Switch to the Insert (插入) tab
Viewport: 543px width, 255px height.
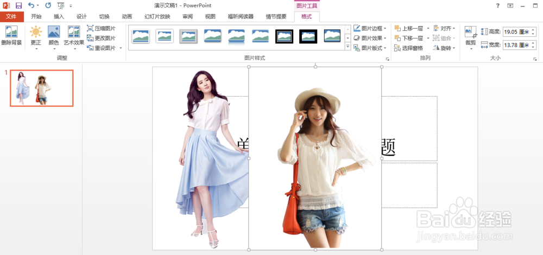pyautogui.click(x=59, y=17)
